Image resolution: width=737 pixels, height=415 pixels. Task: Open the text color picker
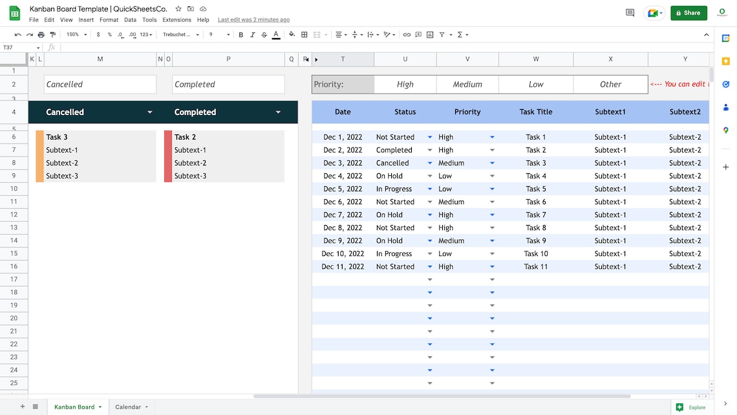pos(277,35)
